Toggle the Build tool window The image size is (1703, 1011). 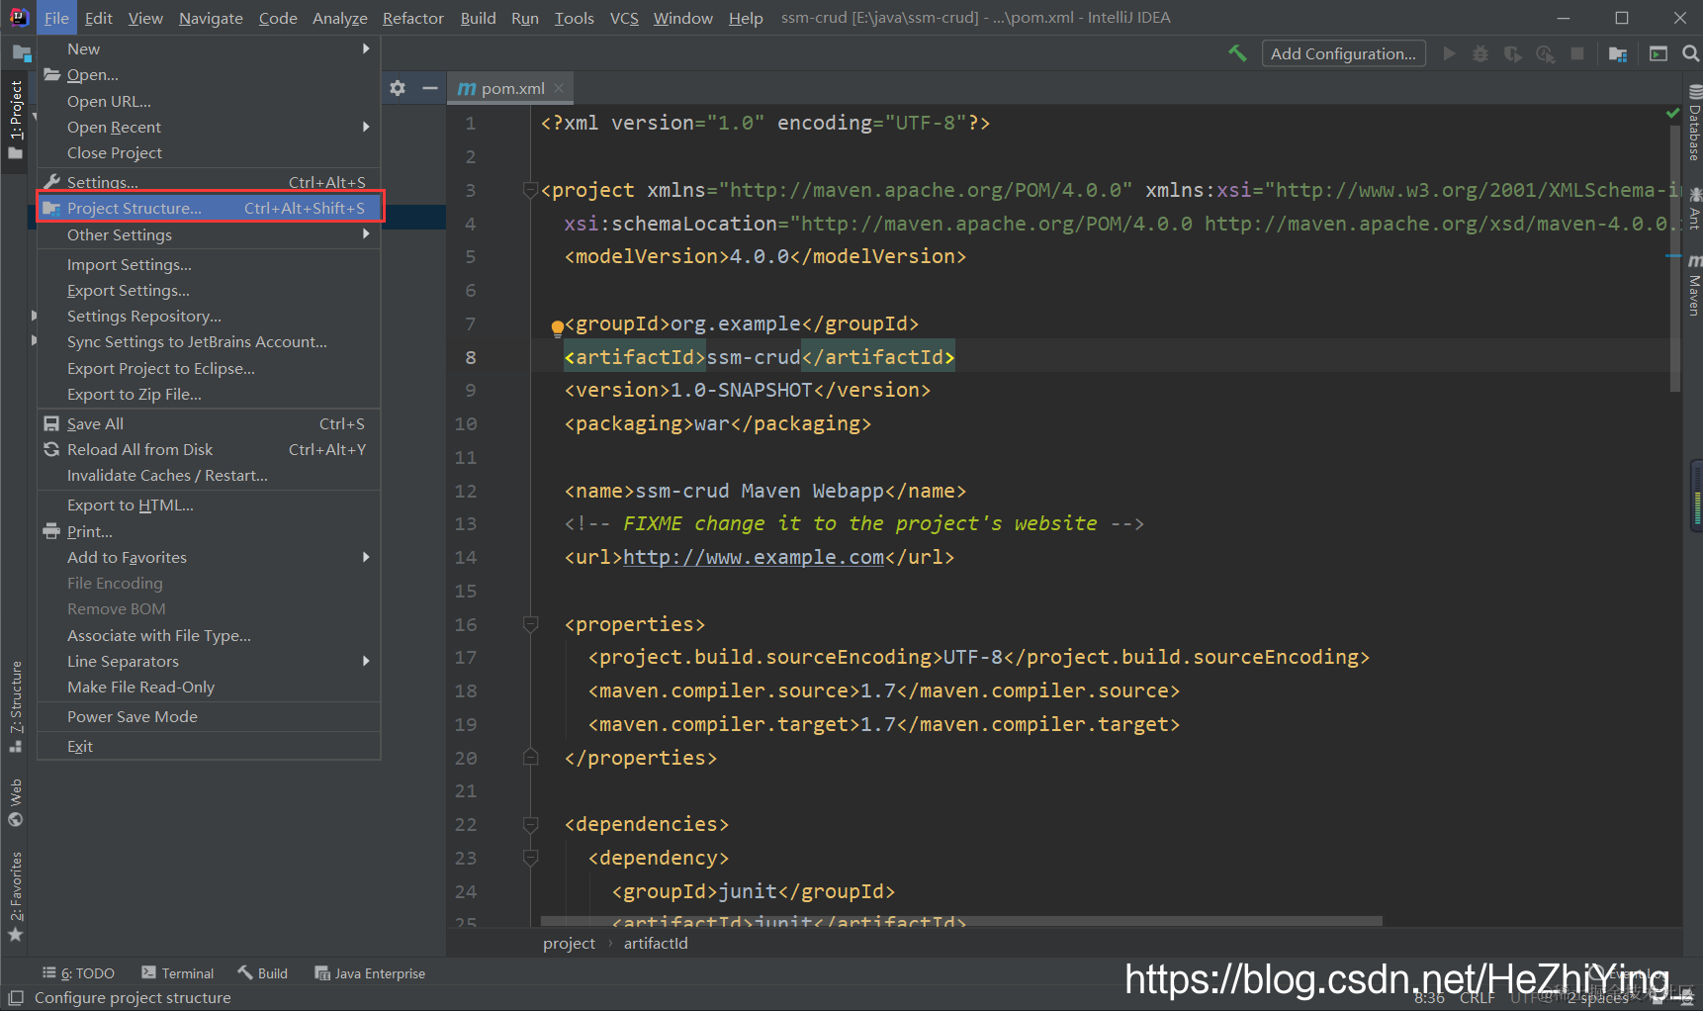point(263,973)
